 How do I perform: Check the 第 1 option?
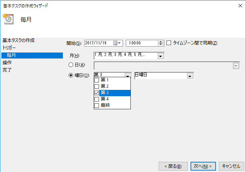point(112,80)
